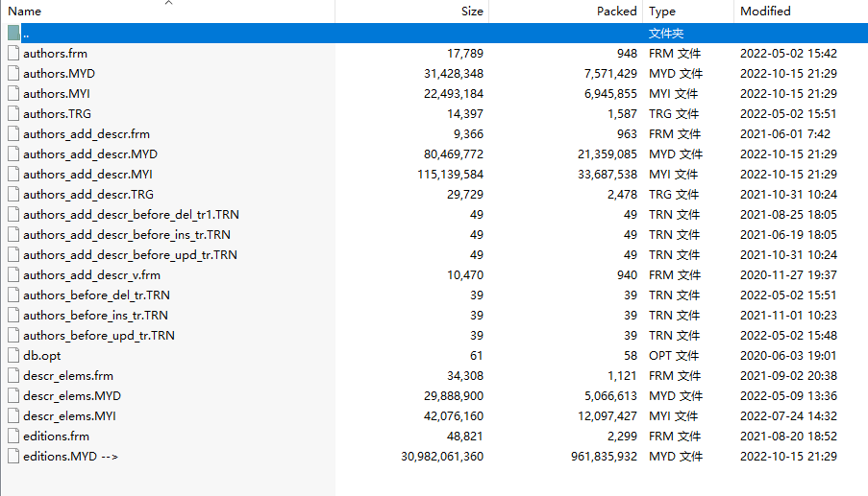The height and width of the screenshot is (496, 868).
Task: Select the authors.MYD file icon
Action: [x=13, y=74]
